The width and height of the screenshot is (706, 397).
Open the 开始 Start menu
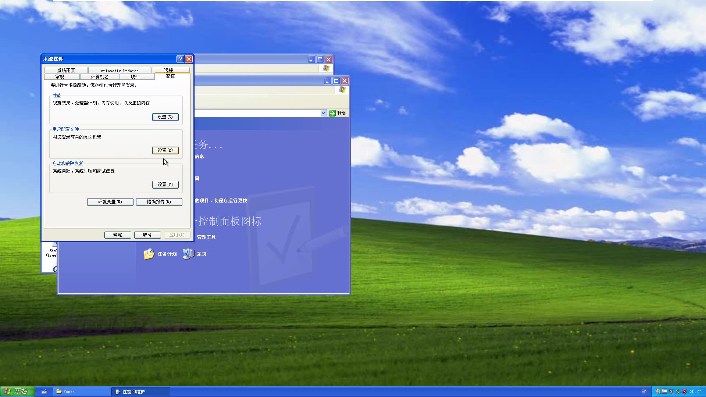(x=17, y=391)
